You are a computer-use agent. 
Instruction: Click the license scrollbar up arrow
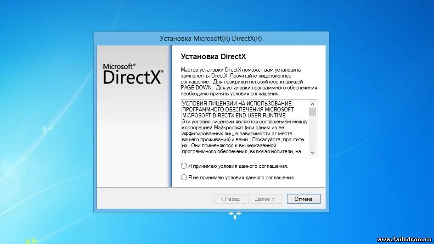(312, 104)
